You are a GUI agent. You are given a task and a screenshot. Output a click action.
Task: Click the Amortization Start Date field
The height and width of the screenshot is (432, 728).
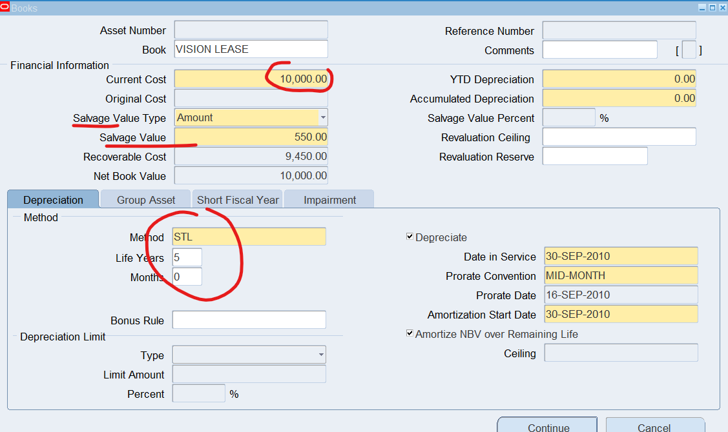(621, 314)
